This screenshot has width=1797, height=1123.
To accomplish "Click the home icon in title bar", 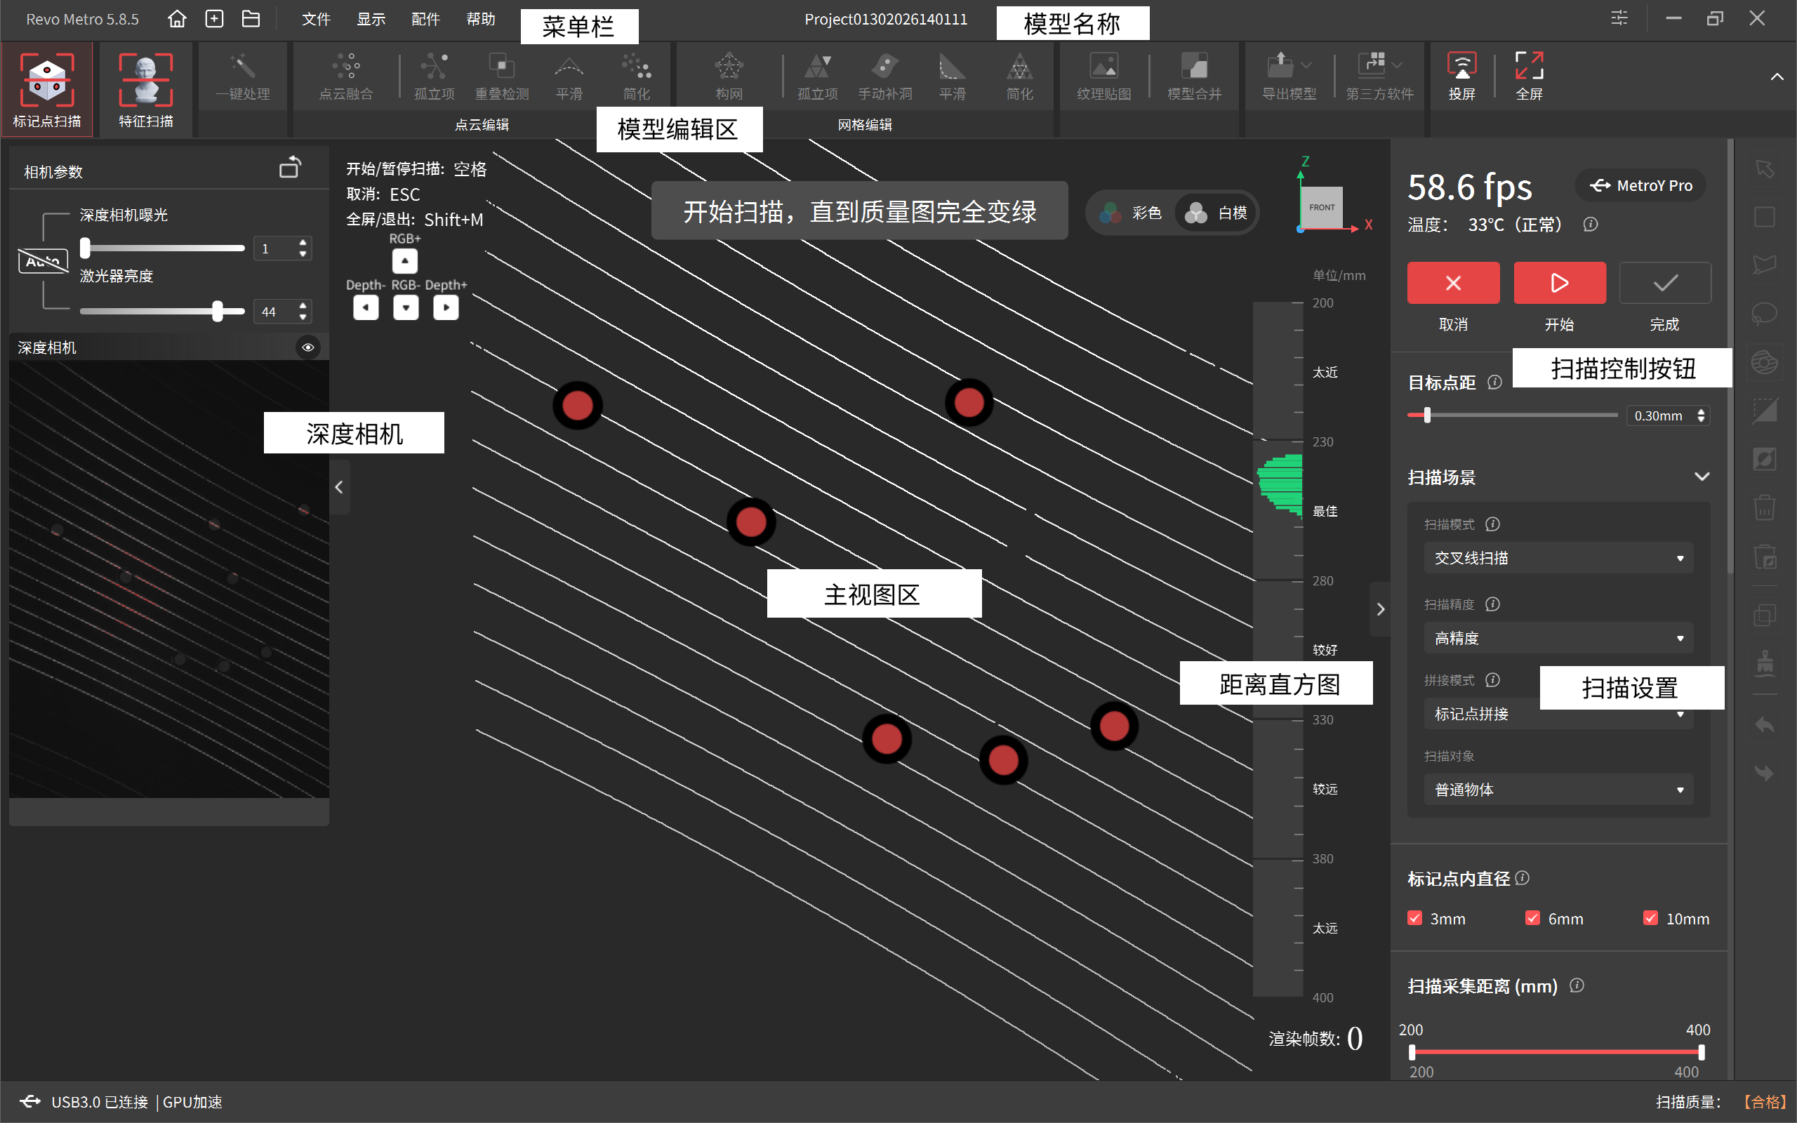I will (x=177, y=18).
